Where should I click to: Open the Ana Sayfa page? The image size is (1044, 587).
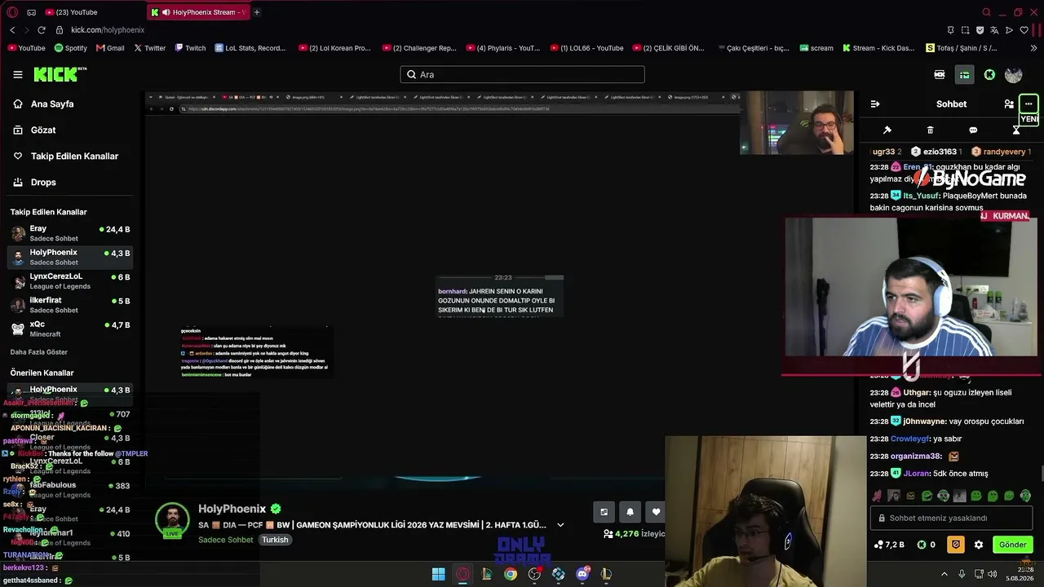(52, 104)
